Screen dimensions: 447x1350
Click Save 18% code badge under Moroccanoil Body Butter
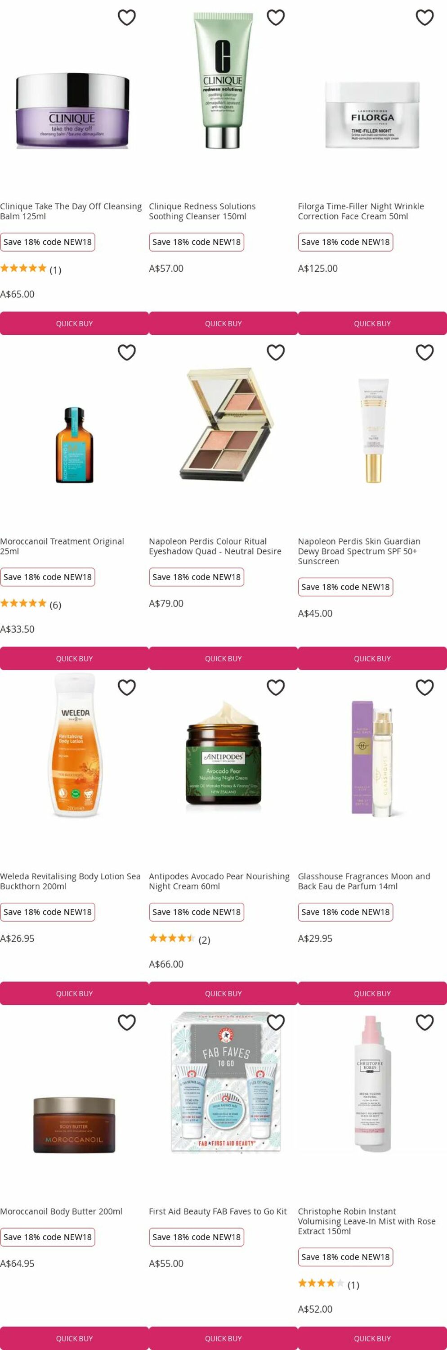(x=48, y=1237)
